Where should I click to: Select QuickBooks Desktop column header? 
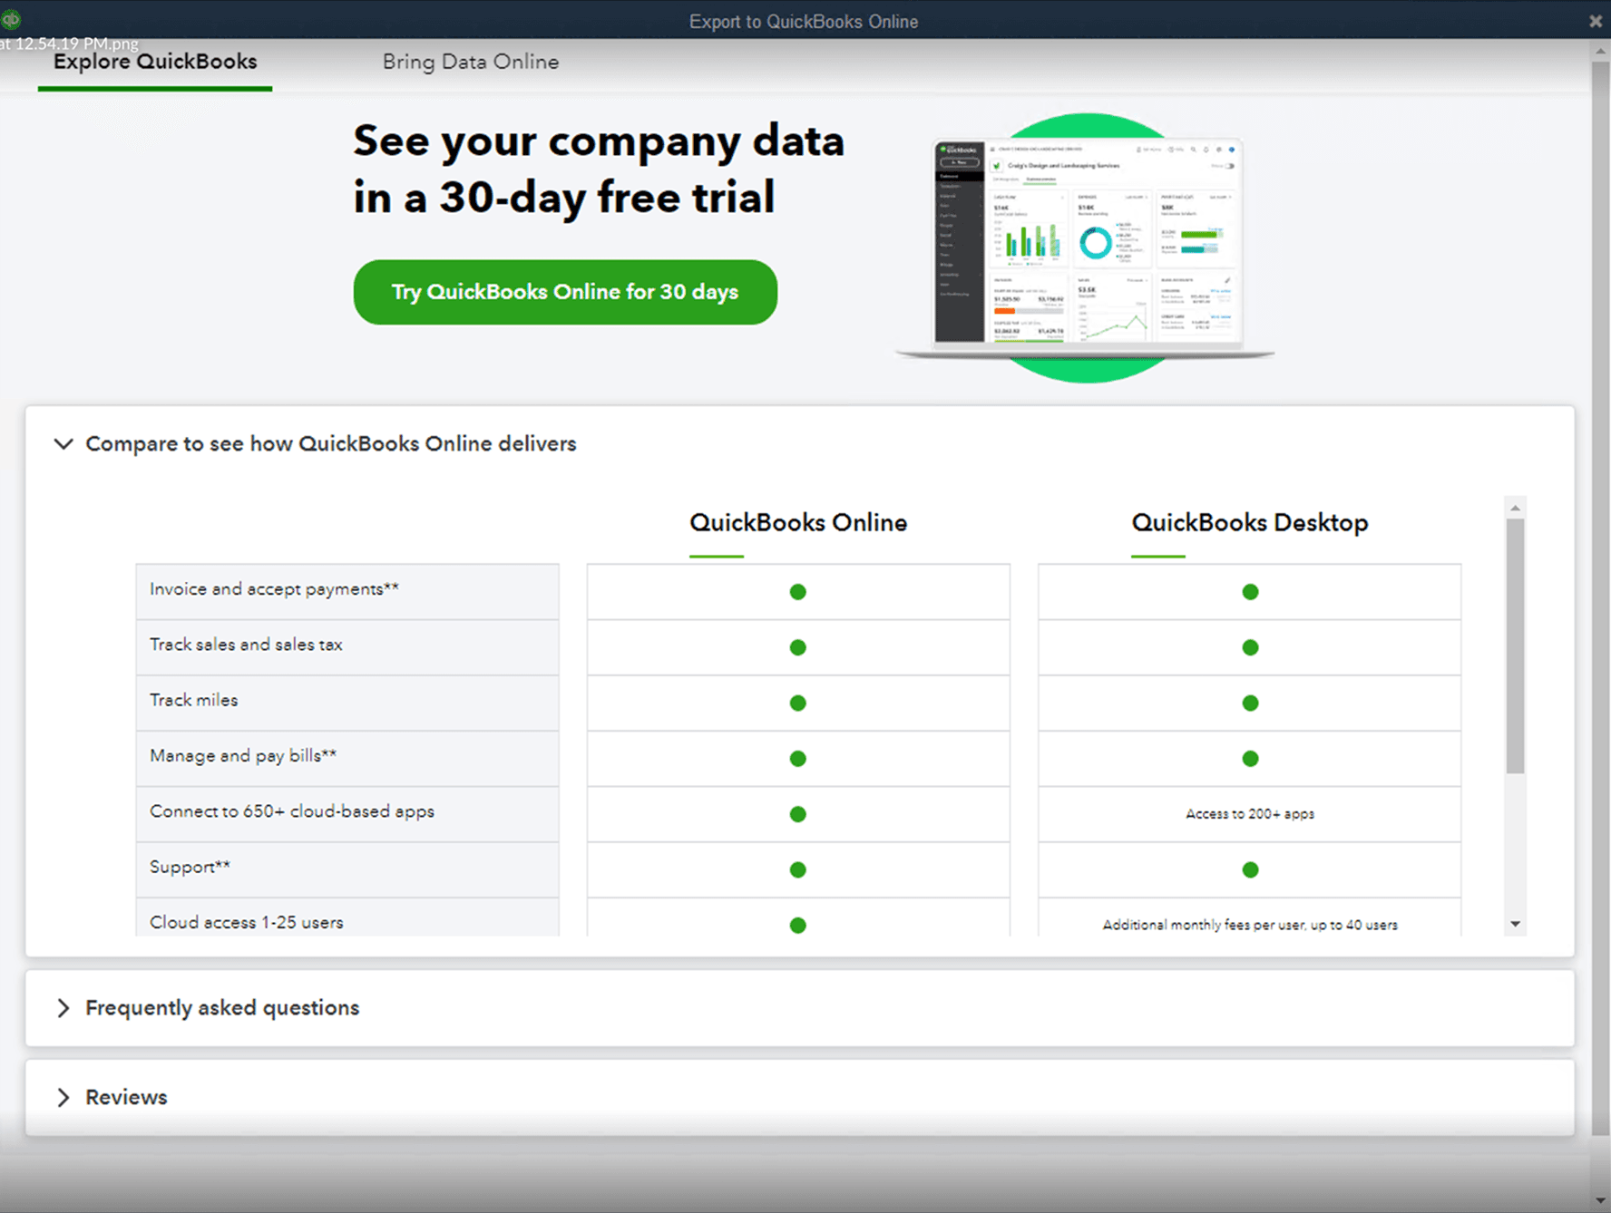click(x=1250, y=523)
